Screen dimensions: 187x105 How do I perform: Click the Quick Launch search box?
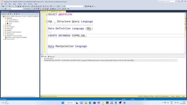coord(167,1)
